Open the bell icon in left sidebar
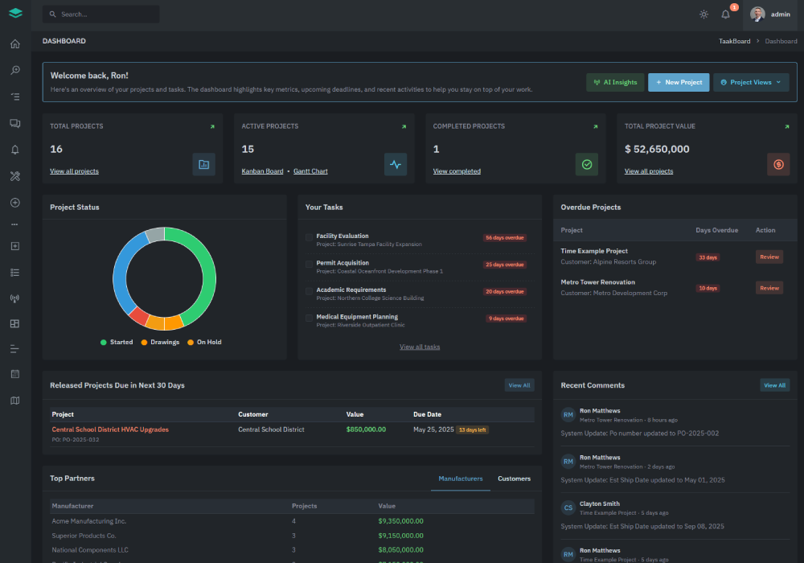Viewport: 804px width, 563px height. [14, 150]
